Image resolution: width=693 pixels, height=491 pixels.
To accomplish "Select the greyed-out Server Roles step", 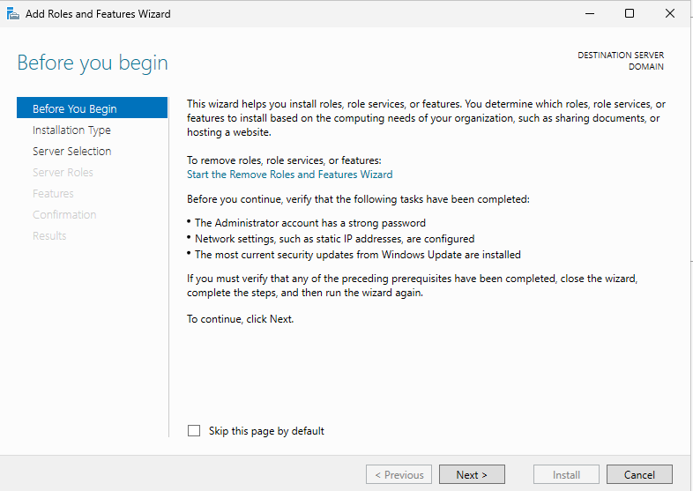I will coord(63,172).
